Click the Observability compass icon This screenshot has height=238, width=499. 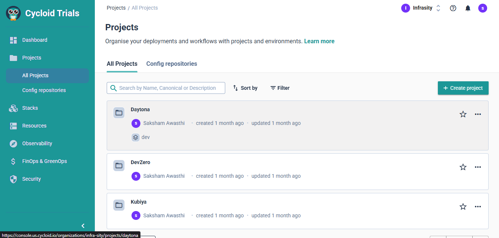13,143
